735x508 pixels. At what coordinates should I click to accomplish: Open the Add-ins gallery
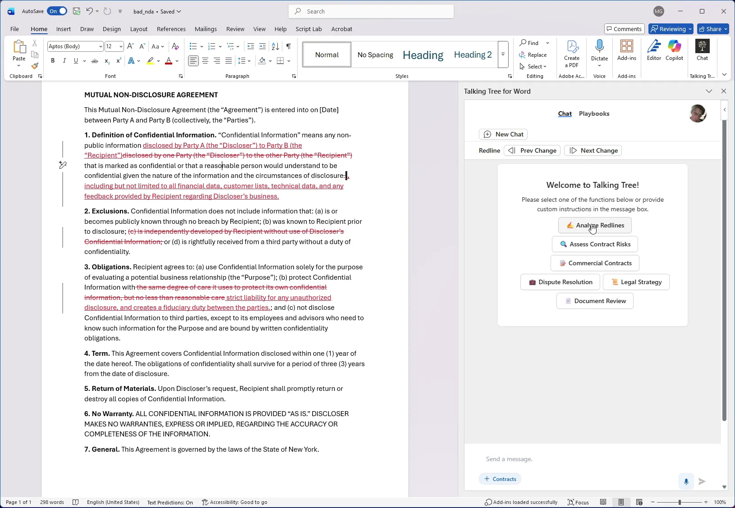627,50
